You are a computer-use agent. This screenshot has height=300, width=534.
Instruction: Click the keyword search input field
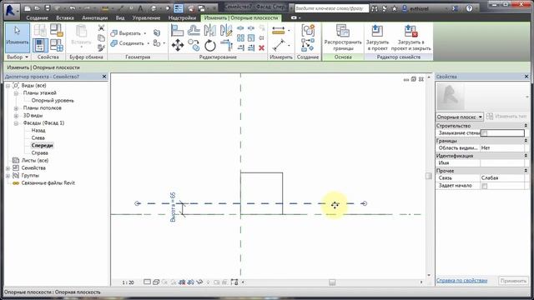331,8
